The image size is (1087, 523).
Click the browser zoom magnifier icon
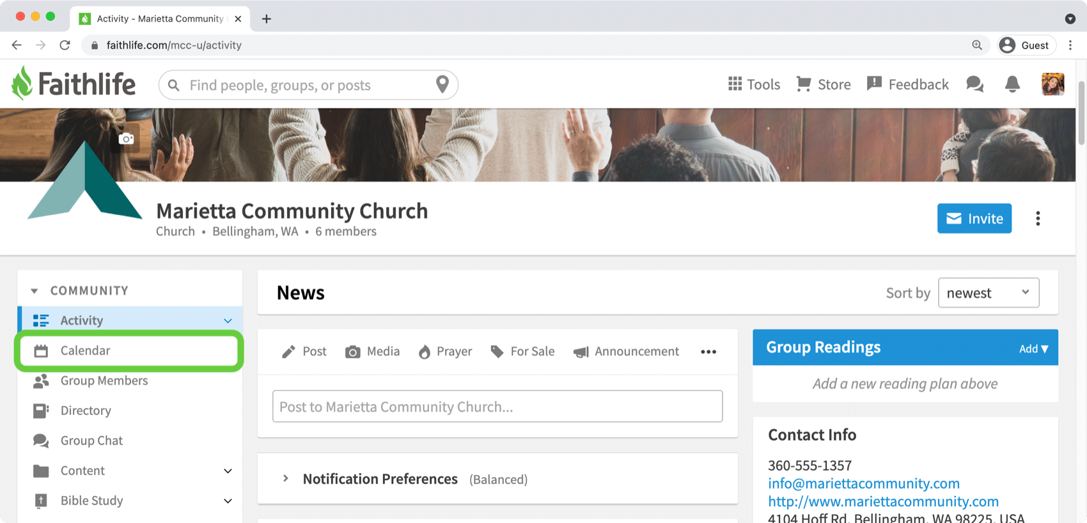(977, 45)
